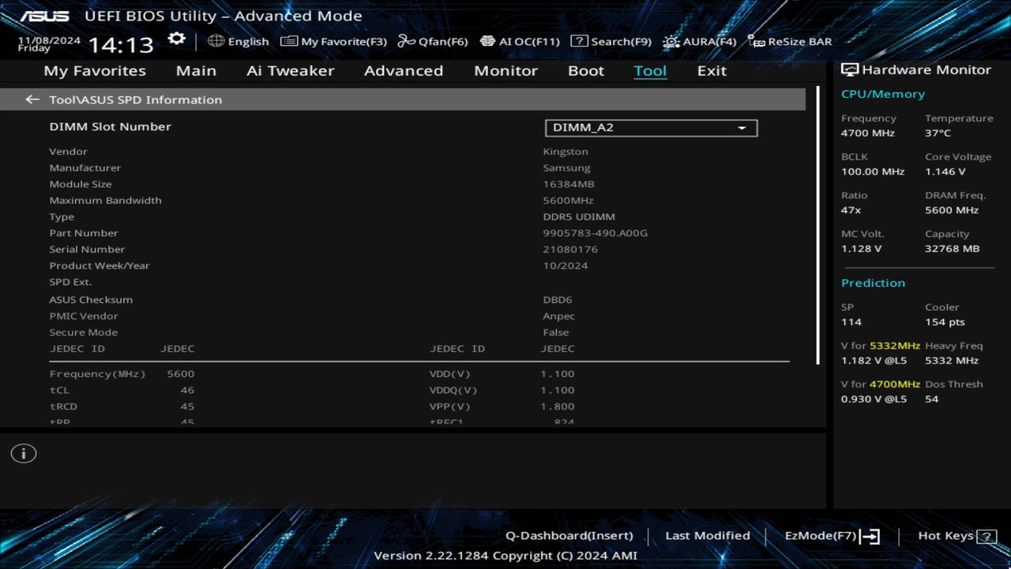
Task: Select the Tool tab
Action: (650, 70)
